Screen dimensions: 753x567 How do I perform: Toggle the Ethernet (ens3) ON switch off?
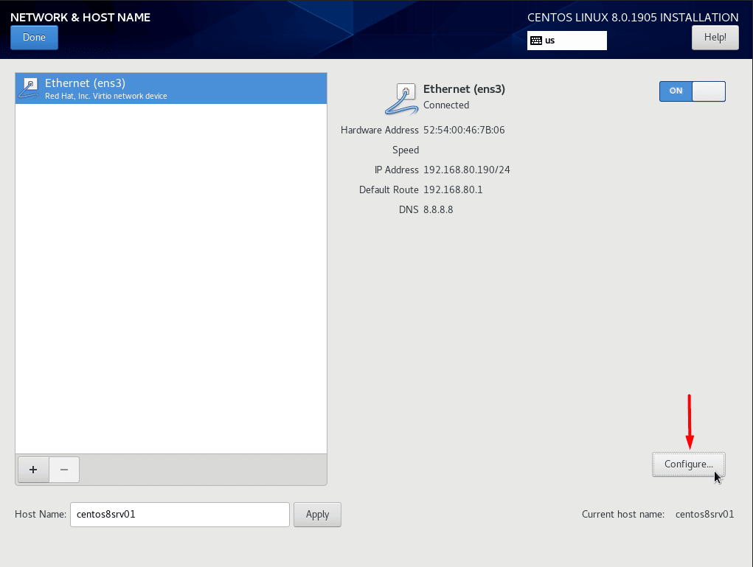click(x=692, y=91)
